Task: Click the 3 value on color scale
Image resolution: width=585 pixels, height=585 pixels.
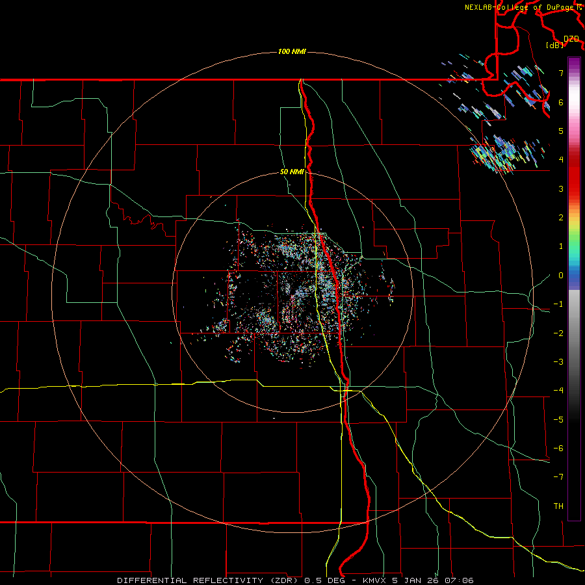Action: pos(561,188)
